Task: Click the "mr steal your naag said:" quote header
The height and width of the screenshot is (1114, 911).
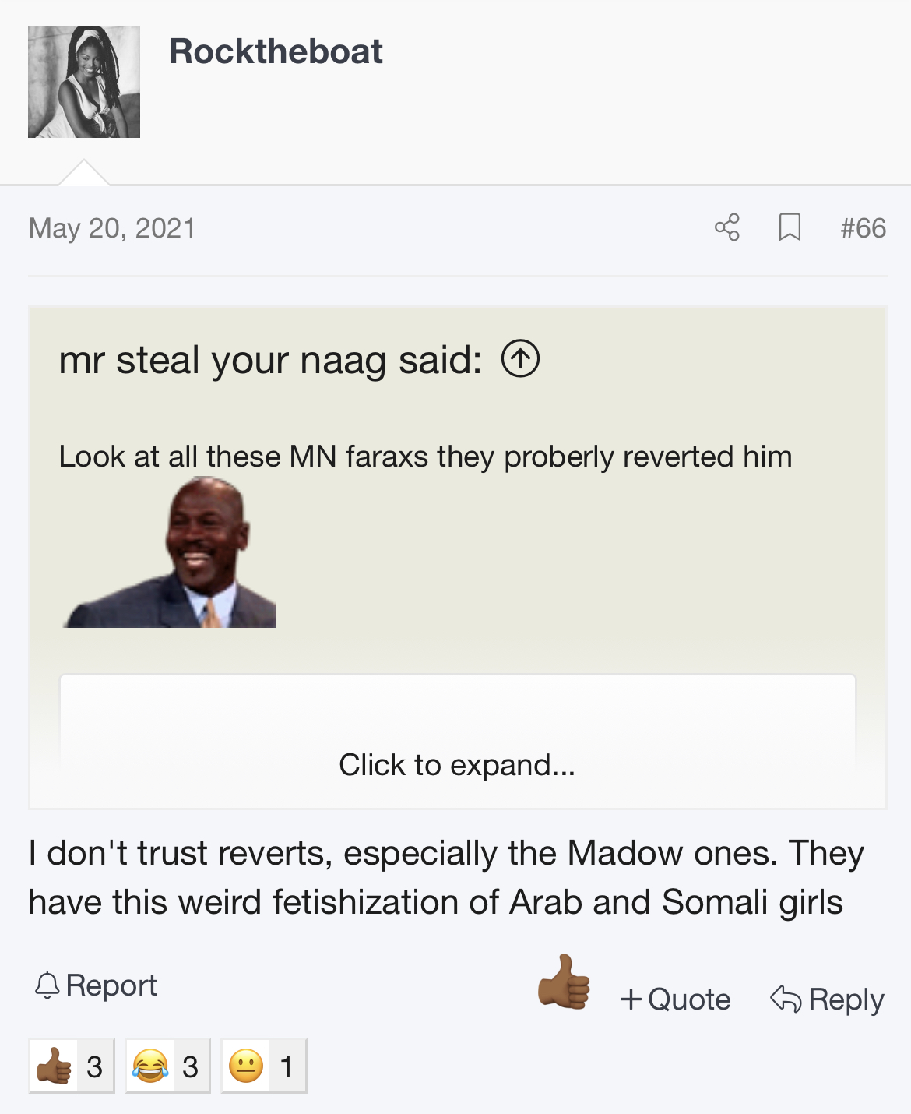Action: tap(270, 360)
